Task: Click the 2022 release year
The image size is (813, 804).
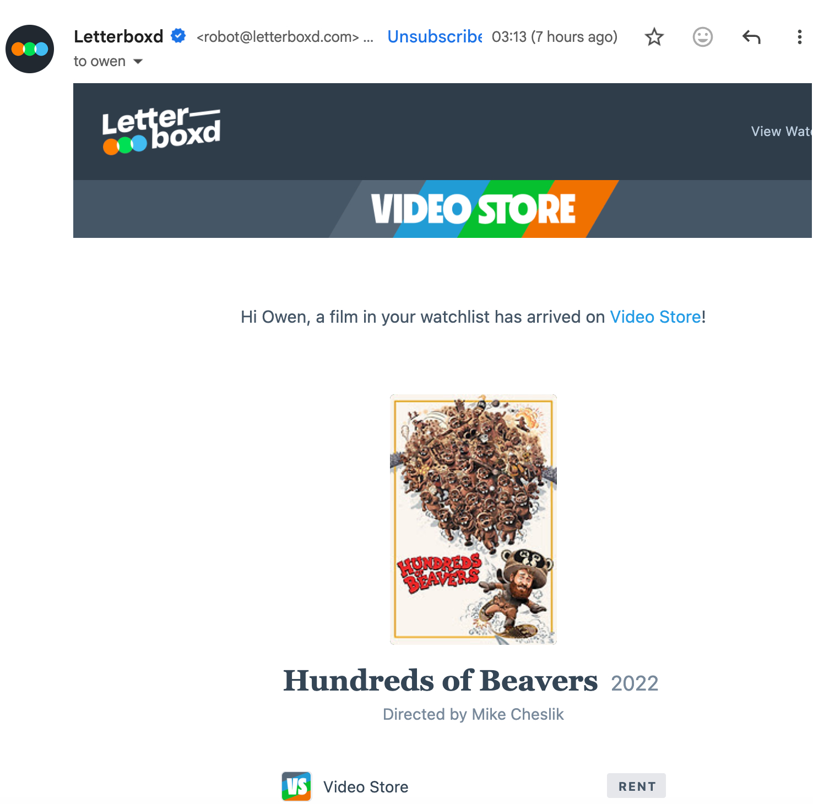Action: click(635, 683)
